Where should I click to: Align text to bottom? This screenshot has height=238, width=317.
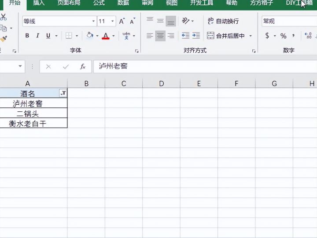pyautogui.click(x=171, y=21)
